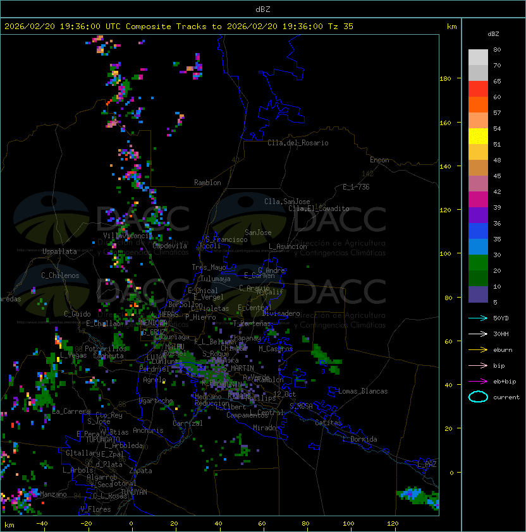The width and height of the screenshot is (526, 532).
Task: Click the Manzano place label
Action: (53, 494)
